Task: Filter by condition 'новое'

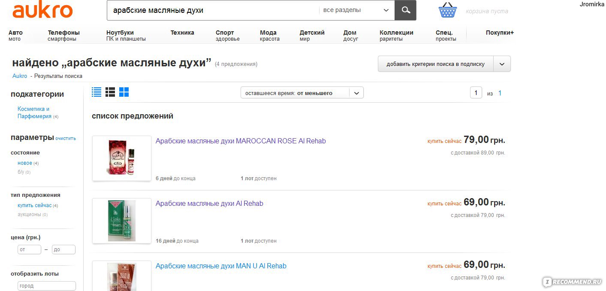Action: [x=25, y=163]
